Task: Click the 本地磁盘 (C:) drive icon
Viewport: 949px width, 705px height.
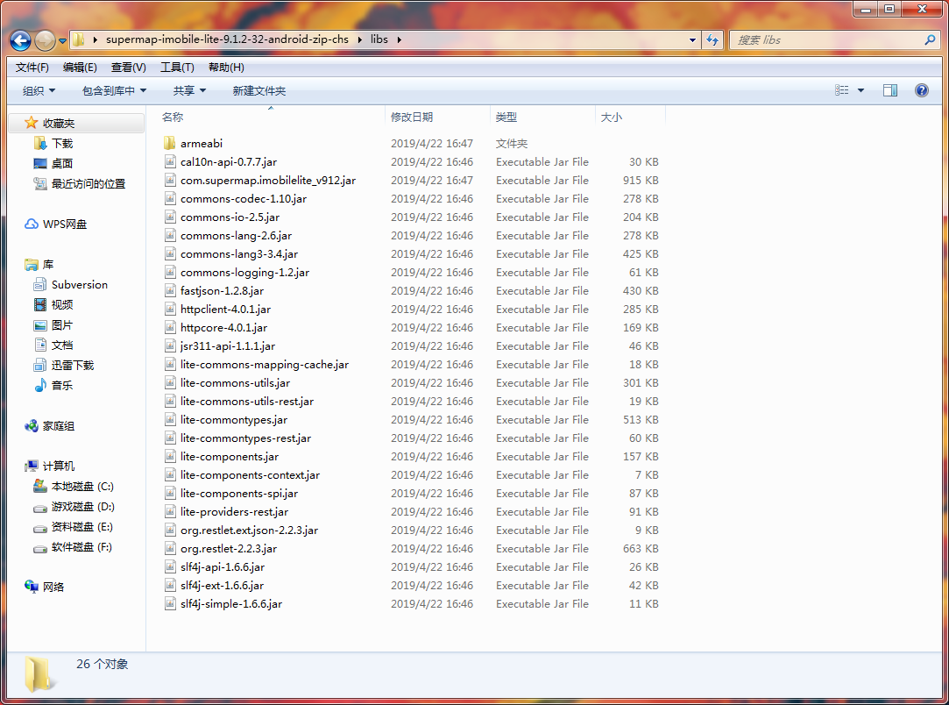Action: coord(40,487)
